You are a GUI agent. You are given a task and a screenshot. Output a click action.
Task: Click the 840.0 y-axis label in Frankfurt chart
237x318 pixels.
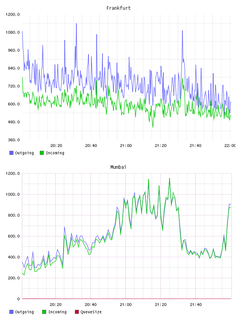[x=14, y=68]
